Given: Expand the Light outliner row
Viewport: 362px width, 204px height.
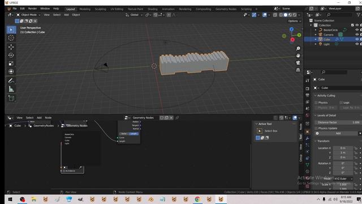Looking at the screenshot, I should pyautogui.click(x=316, y=44).
